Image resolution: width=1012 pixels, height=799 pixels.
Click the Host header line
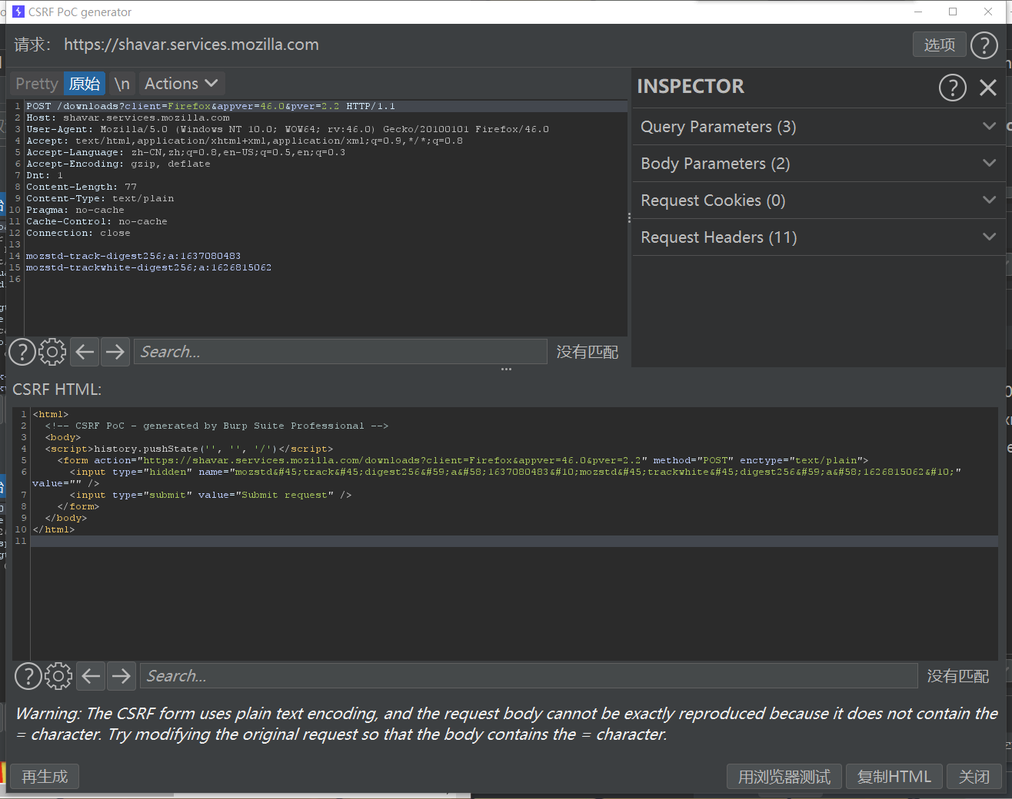pos(128,118)
